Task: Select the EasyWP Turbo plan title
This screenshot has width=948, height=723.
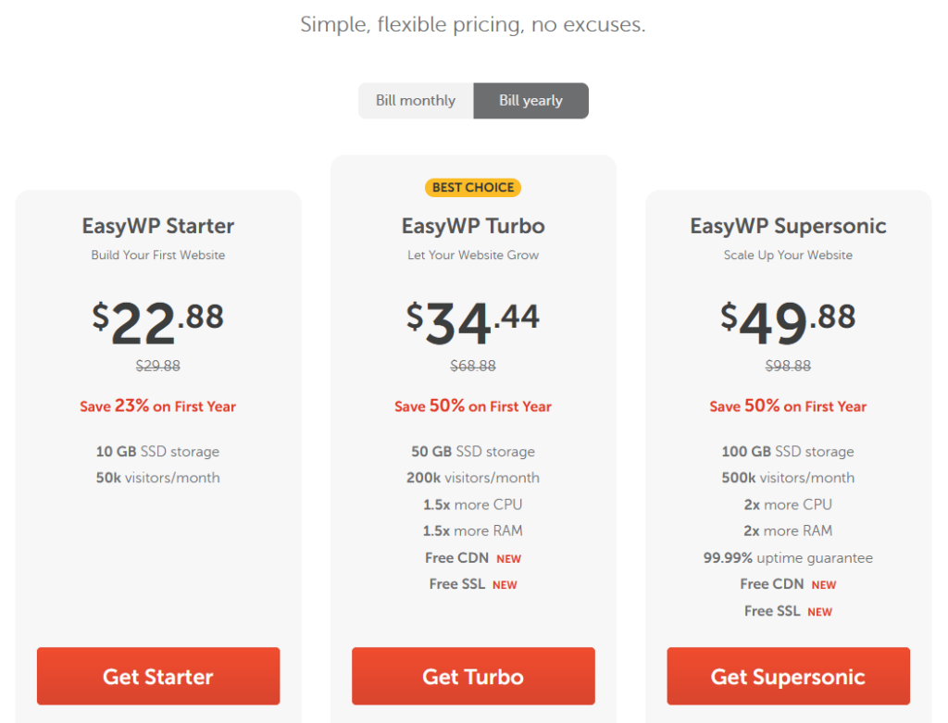Action: click(x=473, y=226)
